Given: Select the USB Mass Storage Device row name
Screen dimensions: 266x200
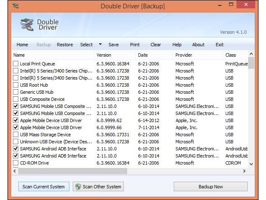Looking at the screenshot, I should pyautogui.click(x=45, y=135).
